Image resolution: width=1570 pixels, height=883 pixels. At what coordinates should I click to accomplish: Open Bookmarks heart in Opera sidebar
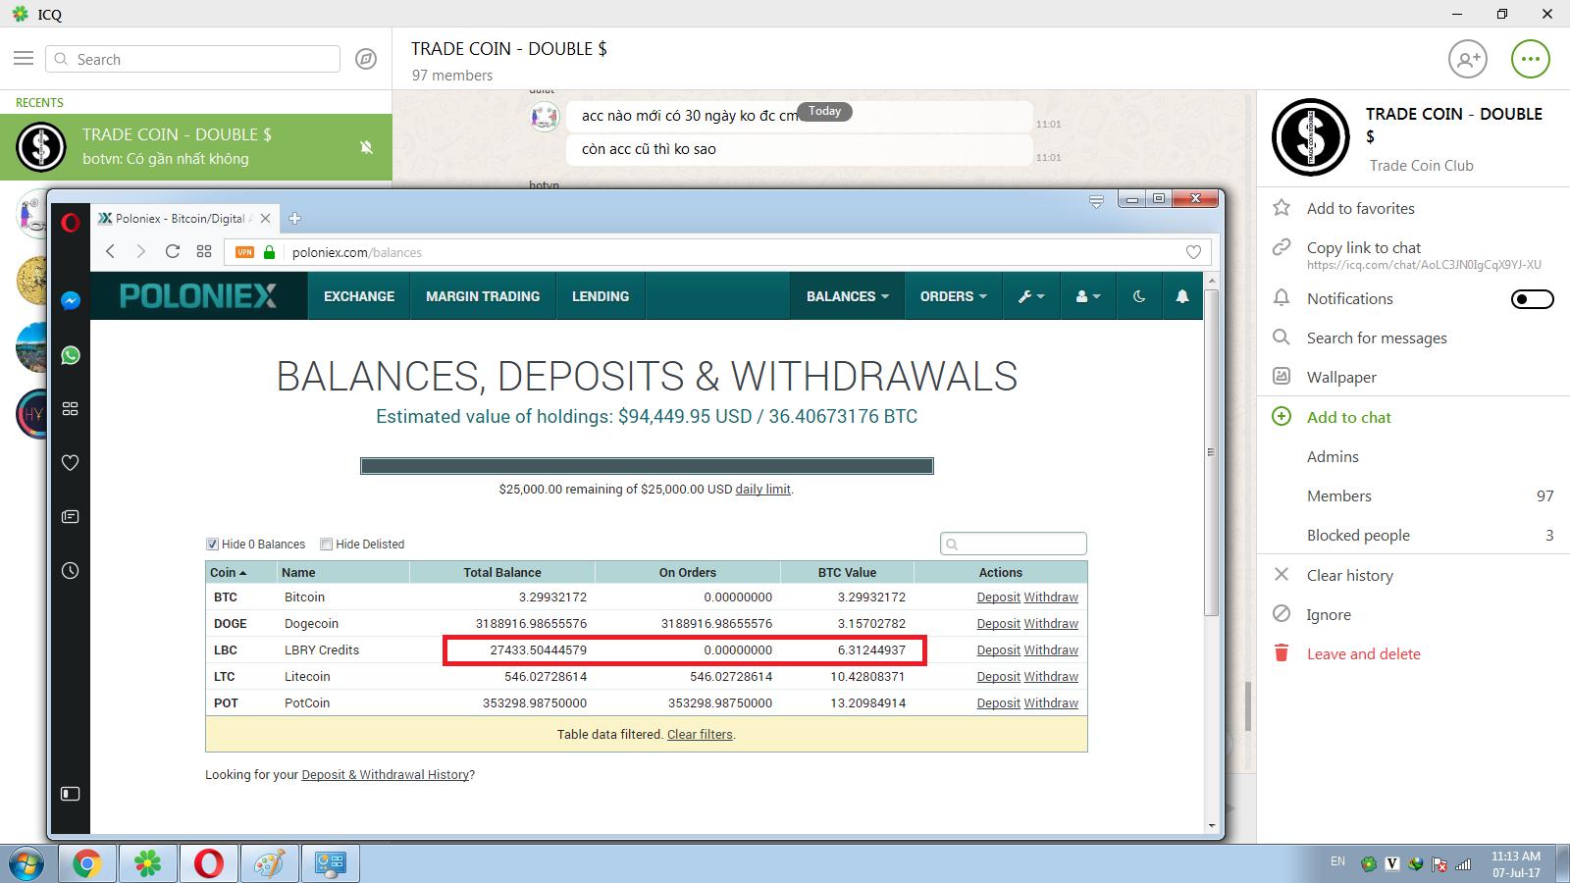pos(71,462)
